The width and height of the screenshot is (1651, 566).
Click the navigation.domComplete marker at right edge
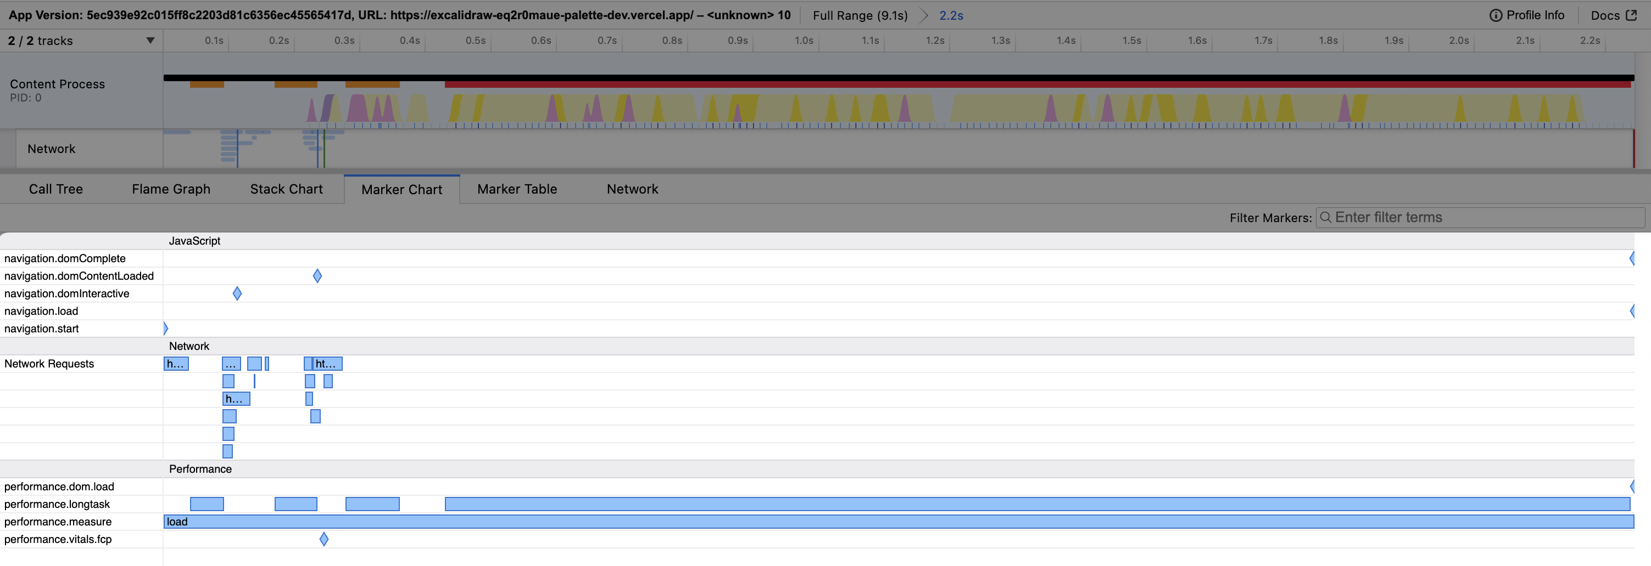(1632, 259)
